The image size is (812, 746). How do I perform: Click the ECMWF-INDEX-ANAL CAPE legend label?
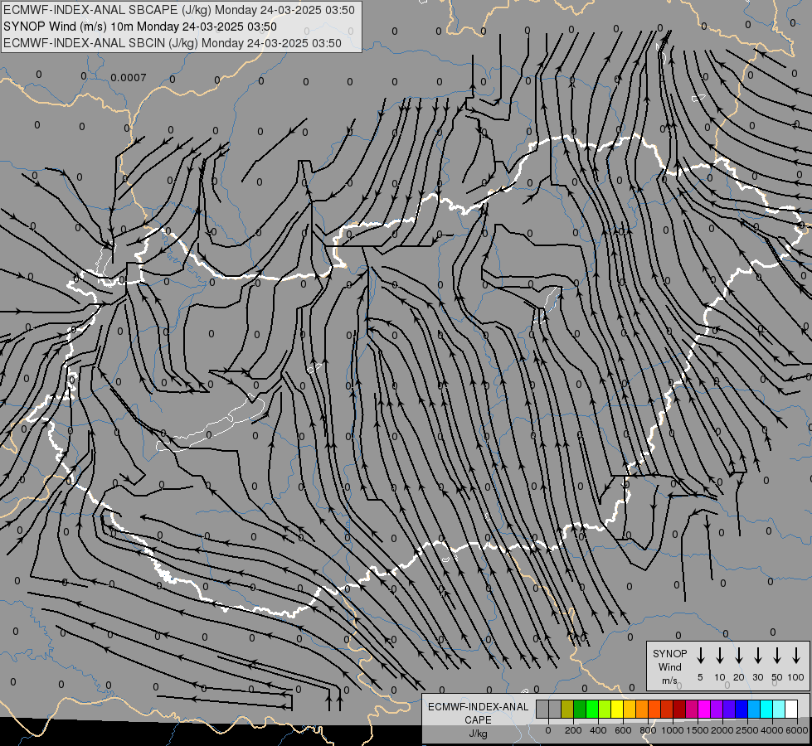478,713
